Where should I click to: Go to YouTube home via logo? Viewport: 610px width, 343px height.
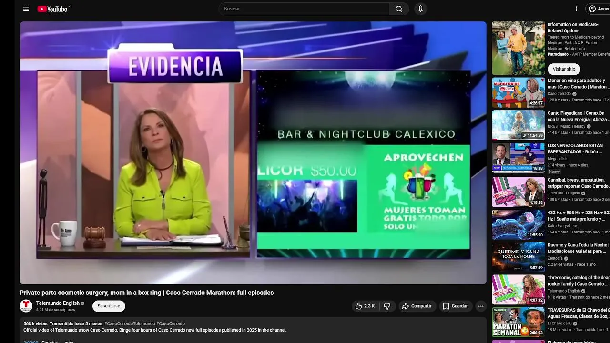tap(52, 9)
